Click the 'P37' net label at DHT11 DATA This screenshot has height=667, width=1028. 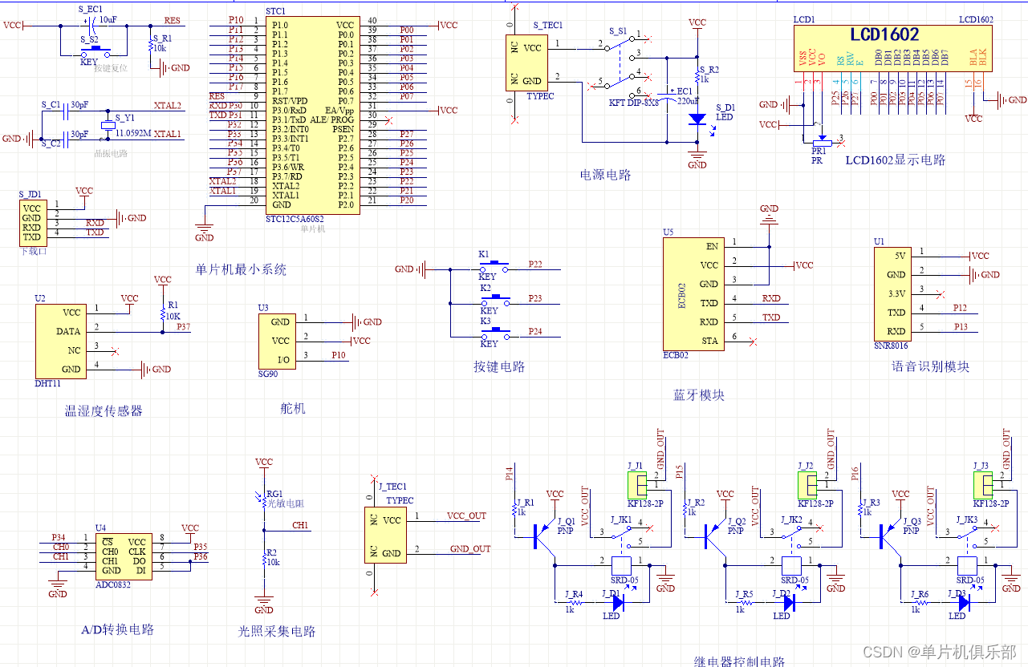pyautogui.click(x=184, y=326)
